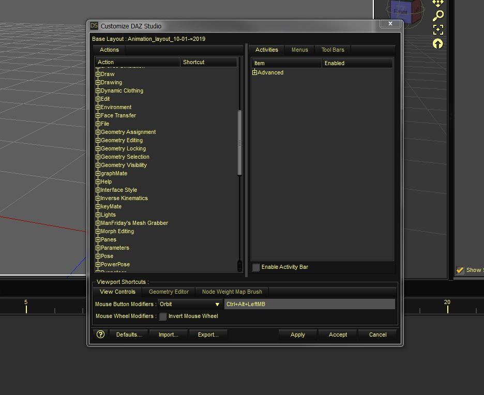484x395 pixels.
Task: Select Morph Editing in actions list
Action: click(117, 231)
